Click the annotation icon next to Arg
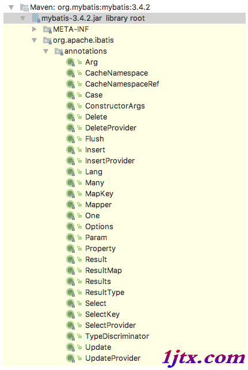Screen dimensions: 248x370 pos(70,62)
